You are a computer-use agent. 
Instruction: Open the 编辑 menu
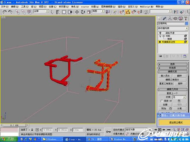point(15,6)
